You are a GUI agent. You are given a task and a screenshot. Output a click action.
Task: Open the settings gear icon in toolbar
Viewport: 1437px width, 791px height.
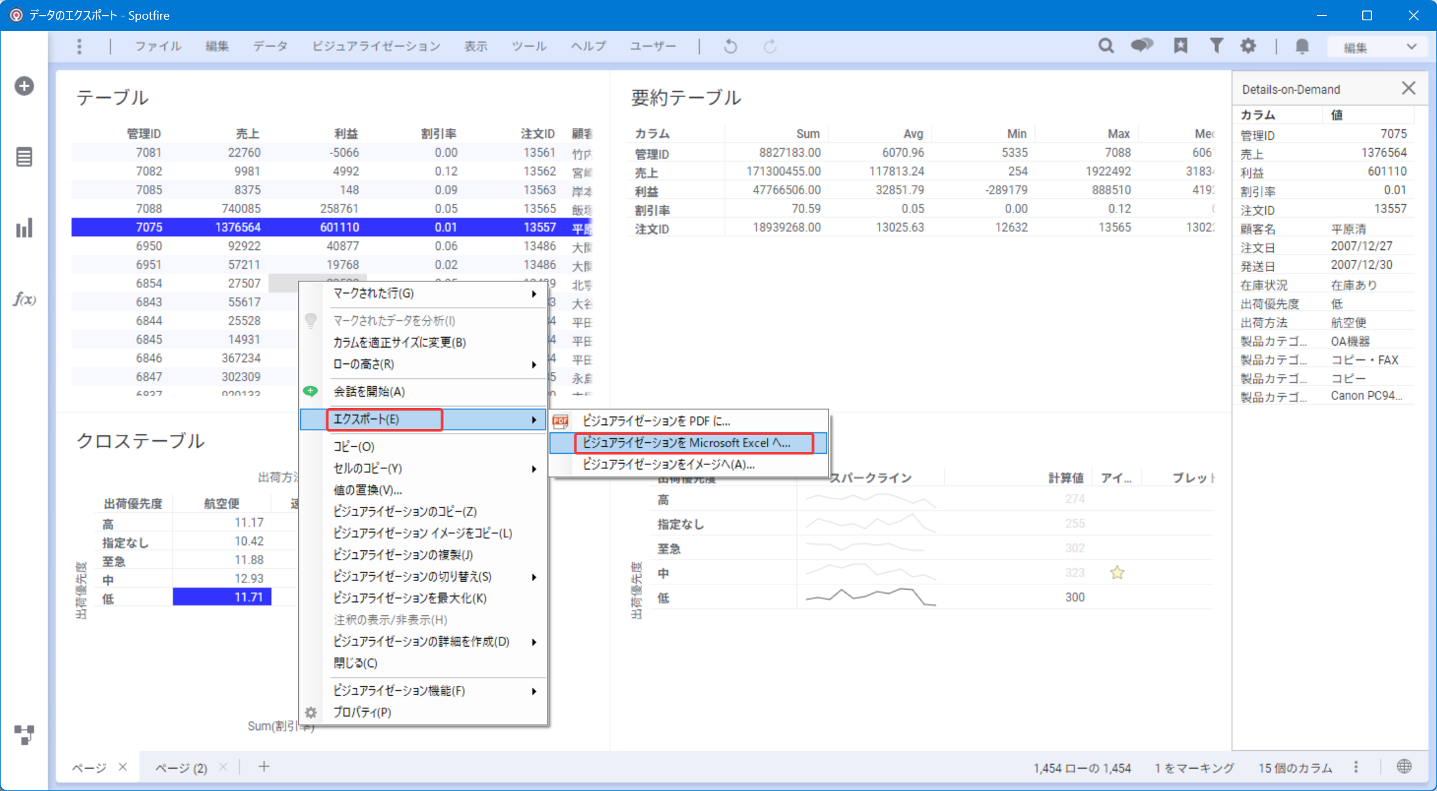click(x=1248, y=45)
